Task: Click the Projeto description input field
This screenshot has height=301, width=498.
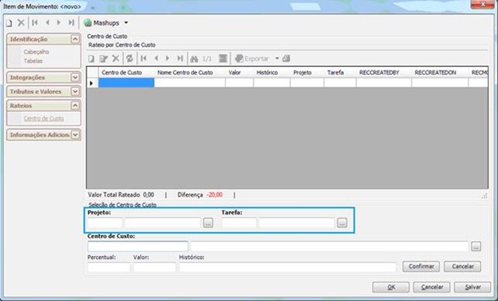Action: pos(163,223)
